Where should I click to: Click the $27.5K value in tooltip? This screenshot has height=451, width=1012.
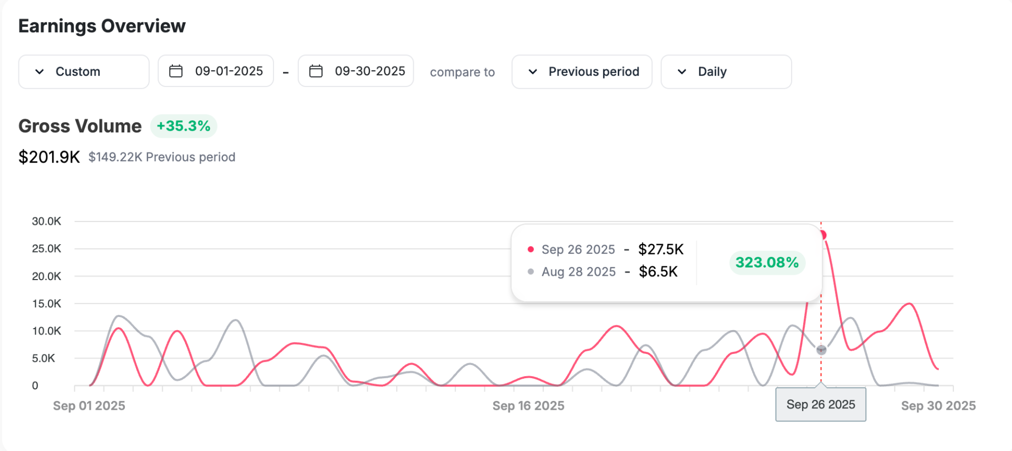(661, 250)
